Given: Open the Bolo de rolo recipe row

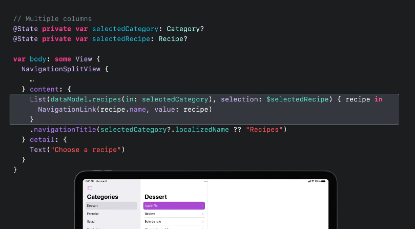Looking at the screenshot, I should tap(174, 222).
